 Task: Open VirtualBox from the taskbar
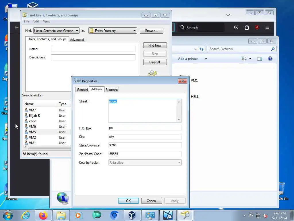click(132, 215)
